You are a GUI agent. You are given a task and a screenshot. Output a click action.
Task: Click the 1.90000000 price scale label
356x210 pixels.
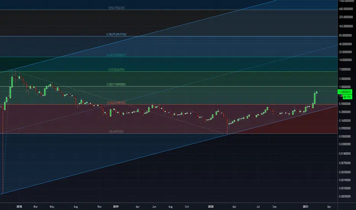pos(345,87)
